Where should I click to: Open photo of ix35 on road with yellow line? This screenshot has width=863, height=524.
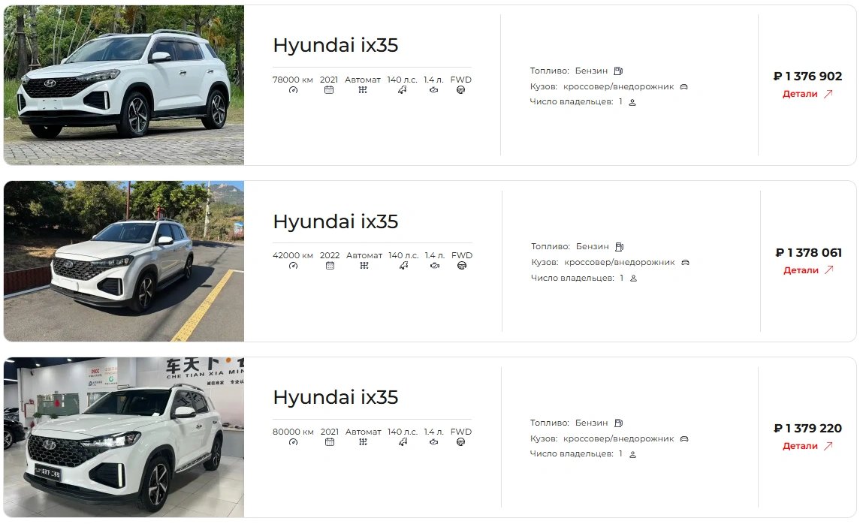click(x=124, y=261)
